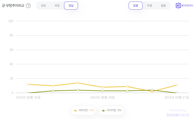Click 비트코인 point on 08월 29일
The image size is (194, 119).
coord(102,87)
